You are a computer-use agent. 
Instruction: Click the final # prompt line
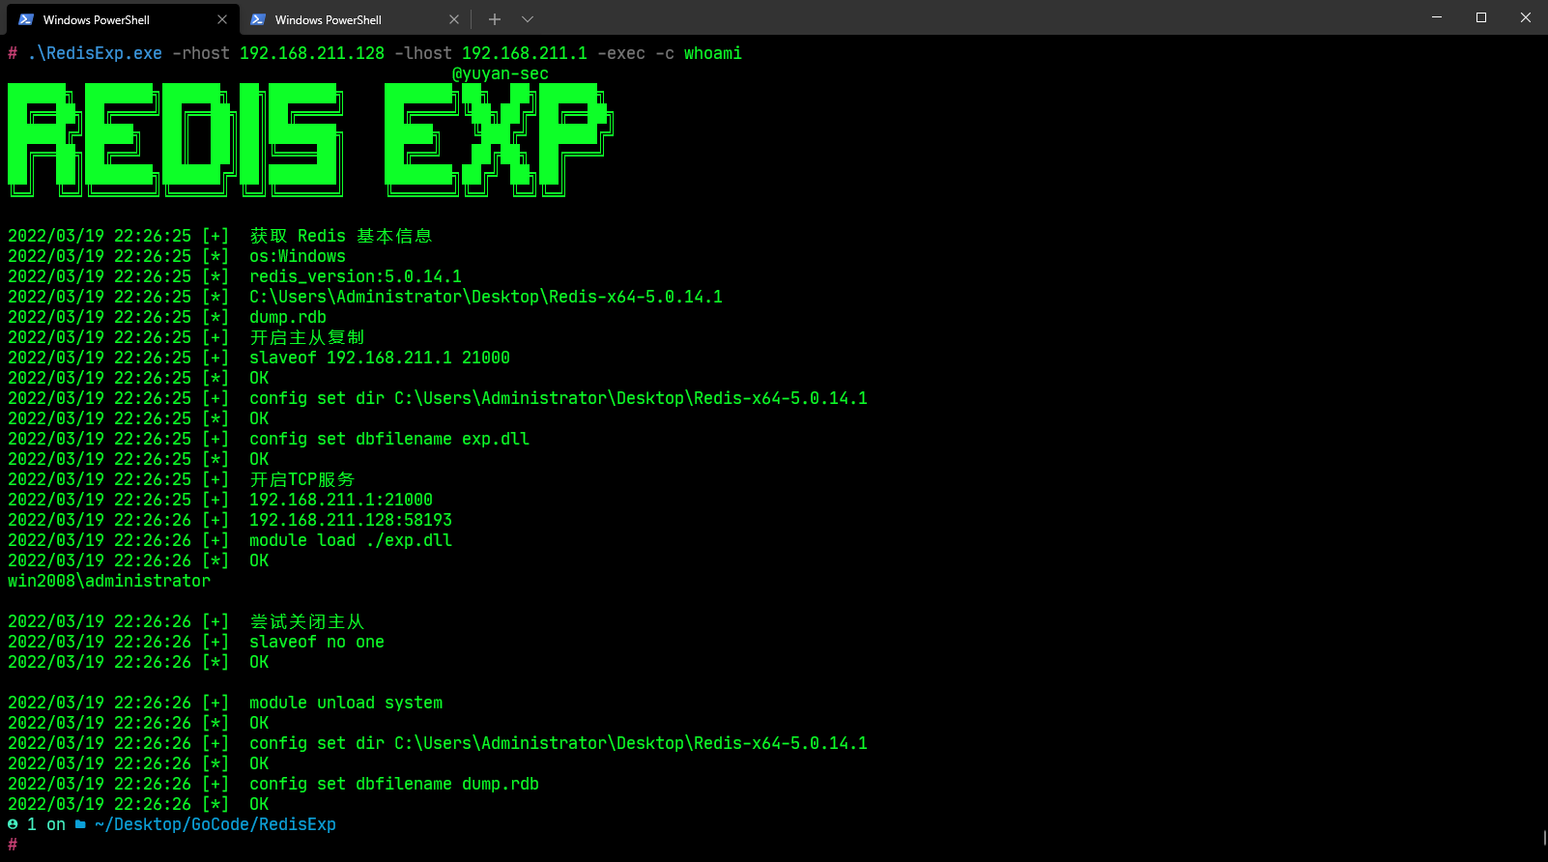(13, 845)
